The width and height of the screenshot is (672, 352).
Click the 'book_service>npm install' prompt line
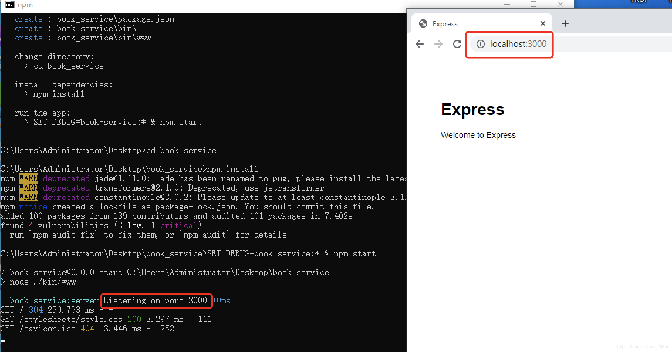(129, 169)
